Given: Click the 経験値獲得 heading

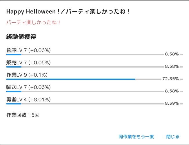Looking at the screenshot, I should point(21,37).
